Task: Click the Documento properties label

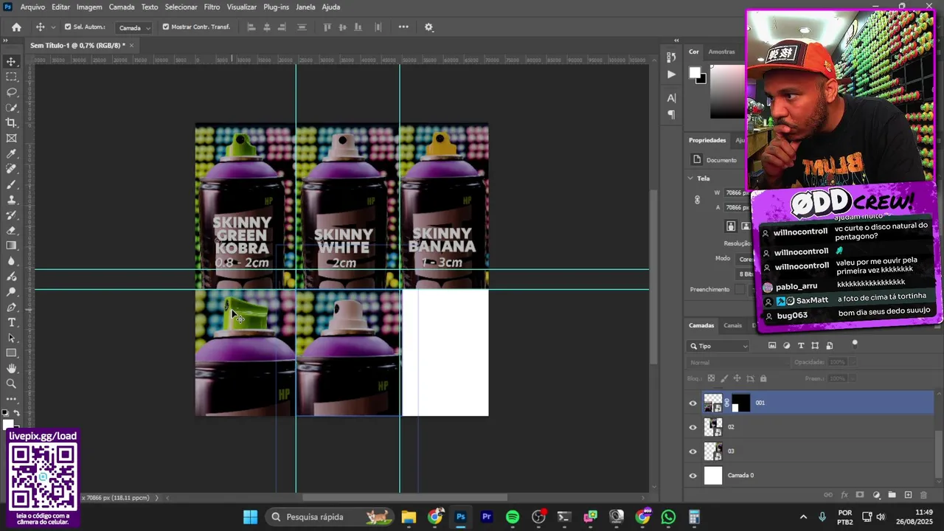Action: [x=721, y=160]
